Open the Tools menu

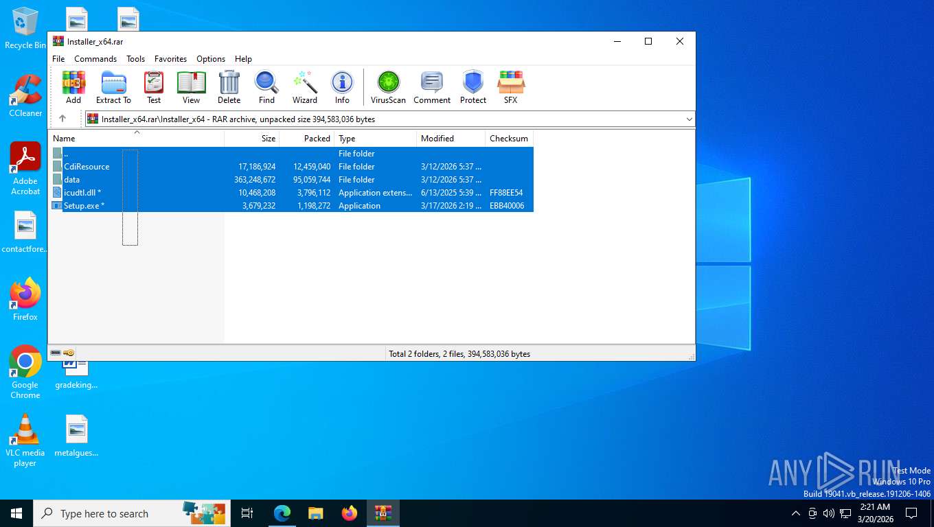tap(135, 59)
